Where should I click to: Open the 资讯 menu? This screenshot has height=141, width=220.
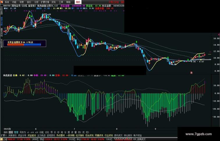54,2
